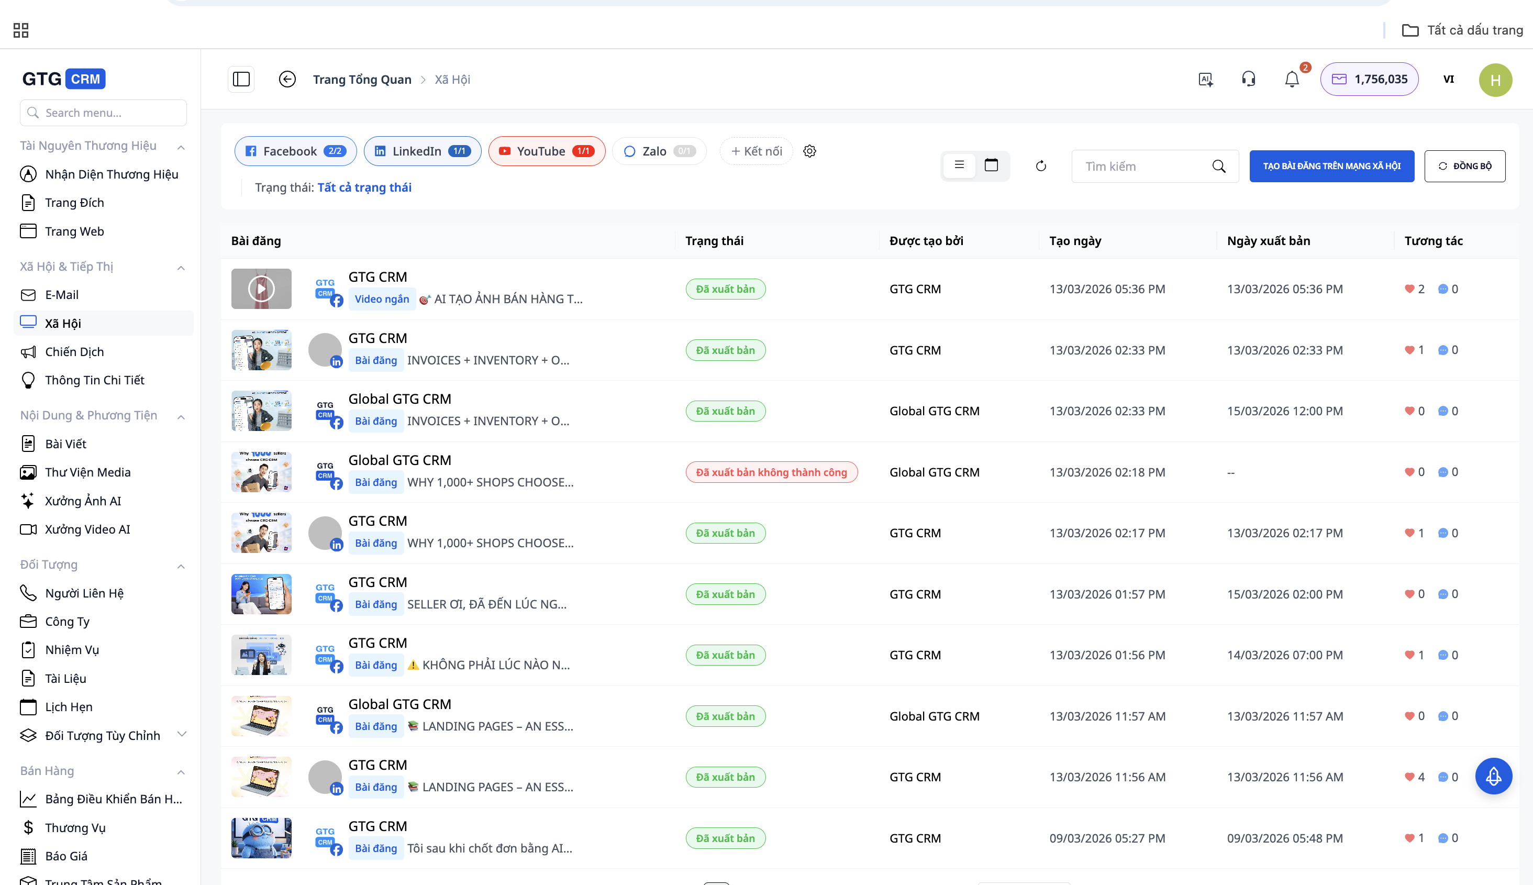Switch to list view
Image resolution: width=1533 pixels, height=885 pixels.
[x=959, y=165]
